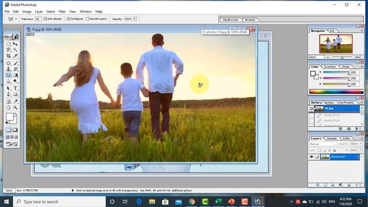Screen dimensions: 368x207
Task: Select the Magic Wand tool
Action: [x=16, y=50]
